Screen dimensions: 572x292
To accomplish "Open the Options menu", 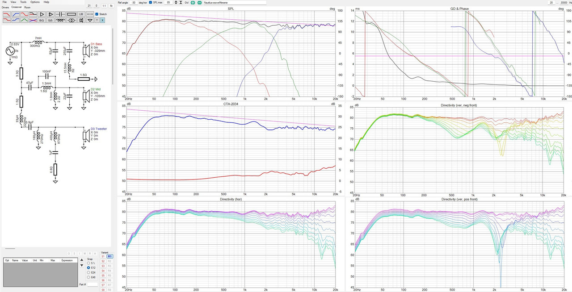I will point(35,2).
